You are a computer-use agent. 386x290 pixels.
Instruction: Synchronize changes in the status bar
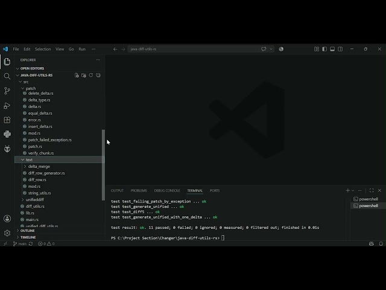coord(31,243)
